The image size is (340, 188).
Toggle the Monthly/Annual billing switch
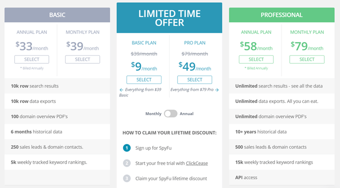point(170,113)
